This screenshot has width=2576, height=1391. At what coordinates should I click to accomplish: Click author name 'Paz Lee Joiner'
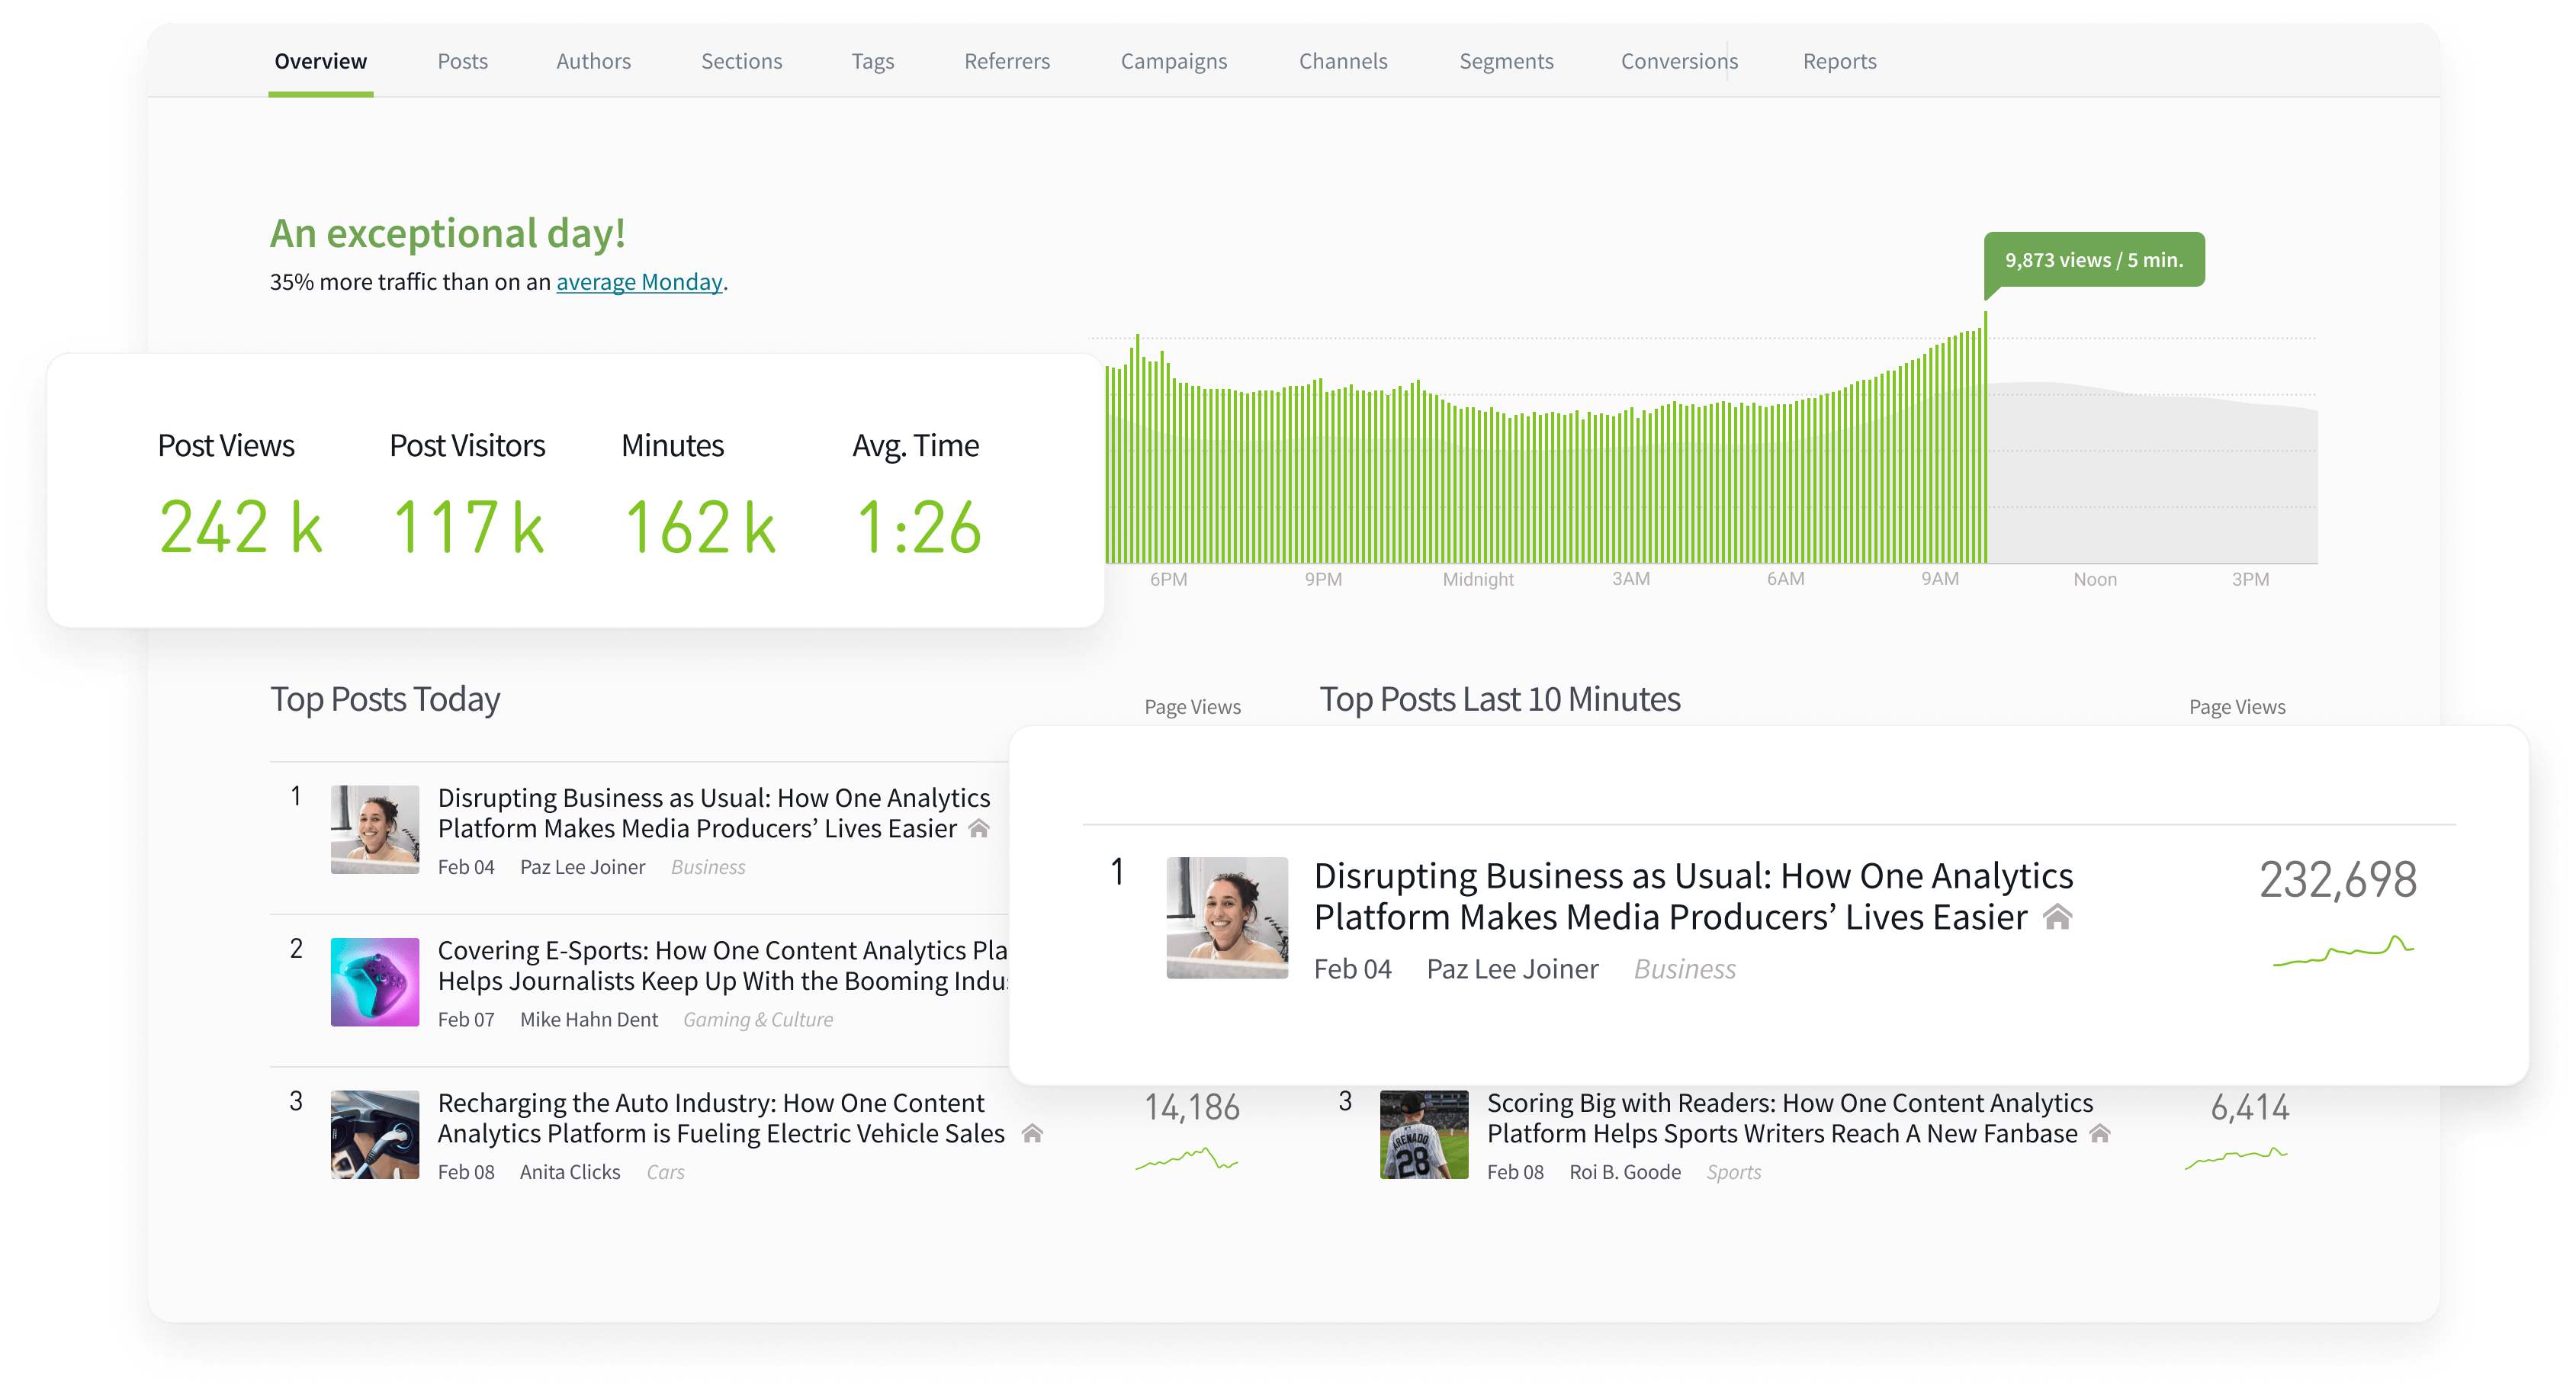pos(583,866)
